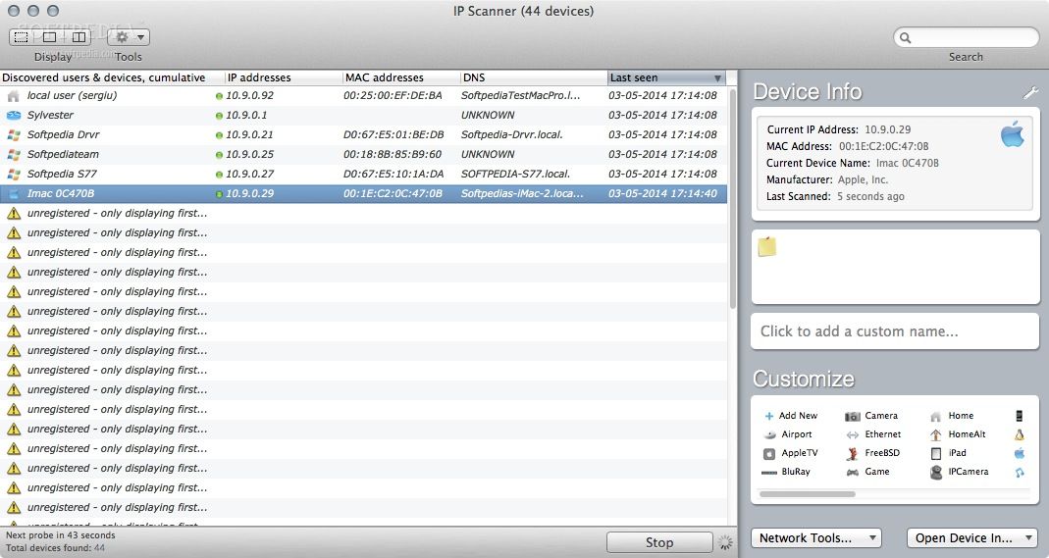Open the Network Tools... dropdown
The image size is (1049, 558).
[816, 538]
